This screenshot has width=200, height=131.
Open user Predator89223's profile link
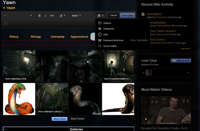[x=164, y=26]
